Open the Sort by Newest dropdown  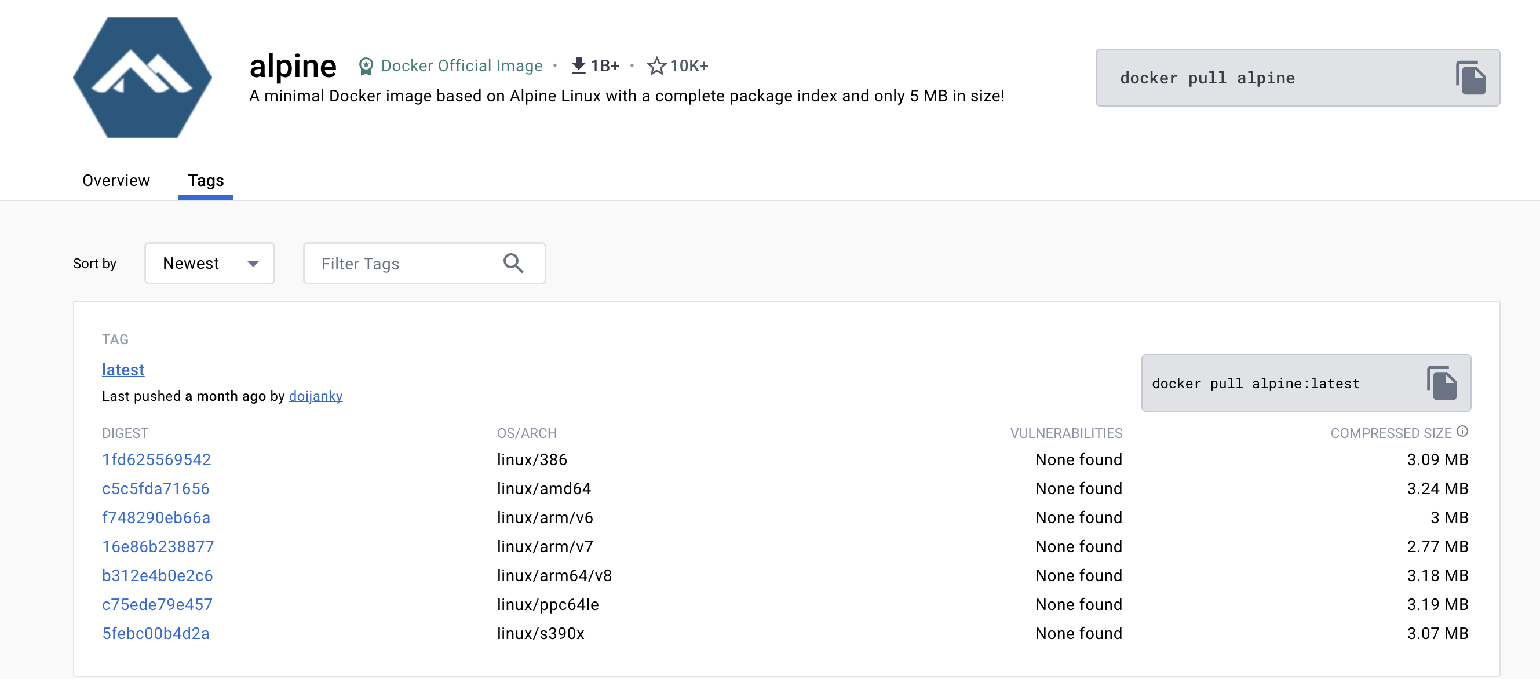(x=210, y=263)
